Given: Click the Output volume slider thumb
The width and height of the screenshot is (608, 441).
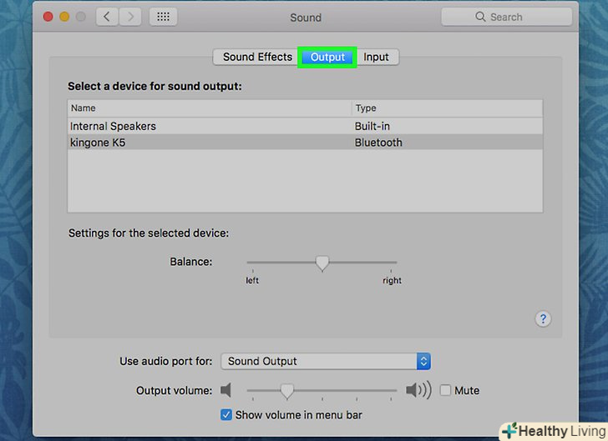Looking at the screenshot, I should pyautogui.click(x=287, y=391).
